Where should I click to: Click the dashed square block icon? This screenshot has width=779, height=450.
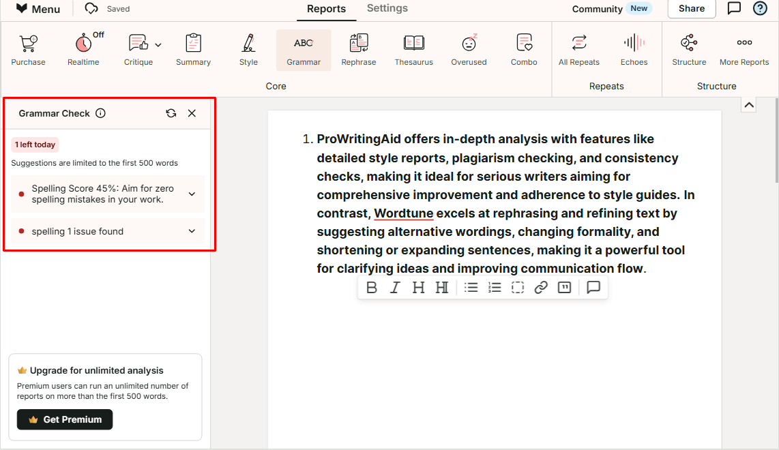(518, 288)
